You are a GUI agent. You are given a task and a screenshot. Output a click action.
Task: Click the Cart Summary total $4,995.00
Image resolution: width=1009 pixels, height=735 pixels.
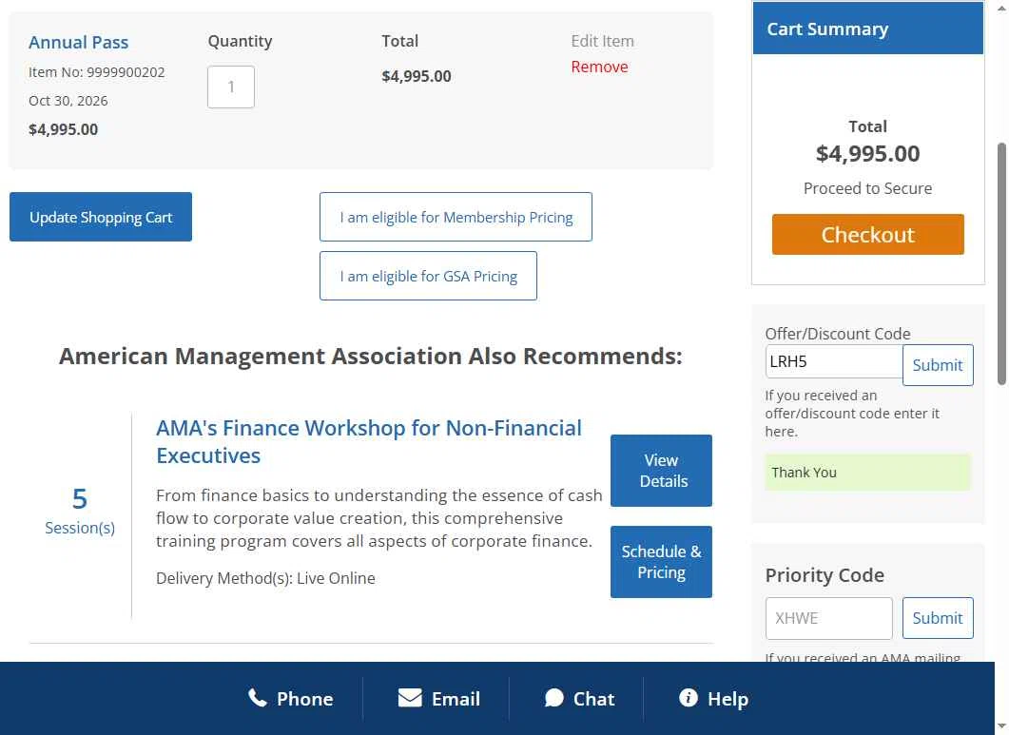pyautogui.click(x=867, y=153)
